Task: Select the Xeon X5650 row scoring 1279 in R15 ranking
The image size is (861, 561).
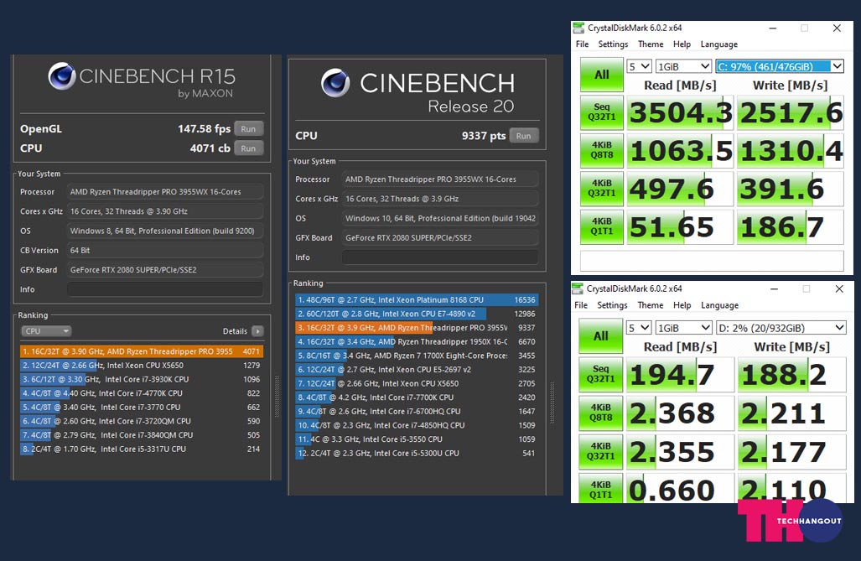Action: click(x=142, y=366)
